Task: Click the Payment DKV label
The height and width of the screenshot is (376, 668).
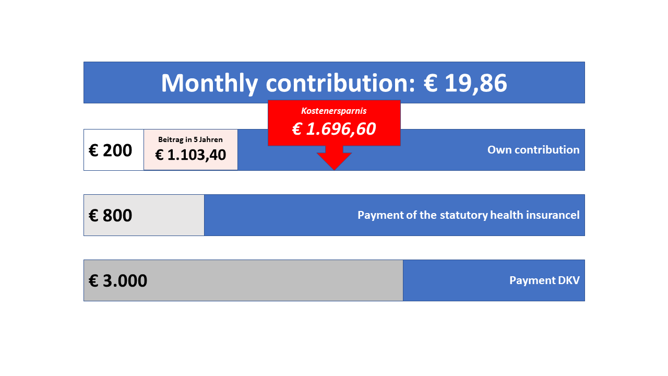Action: pos(544,280)
